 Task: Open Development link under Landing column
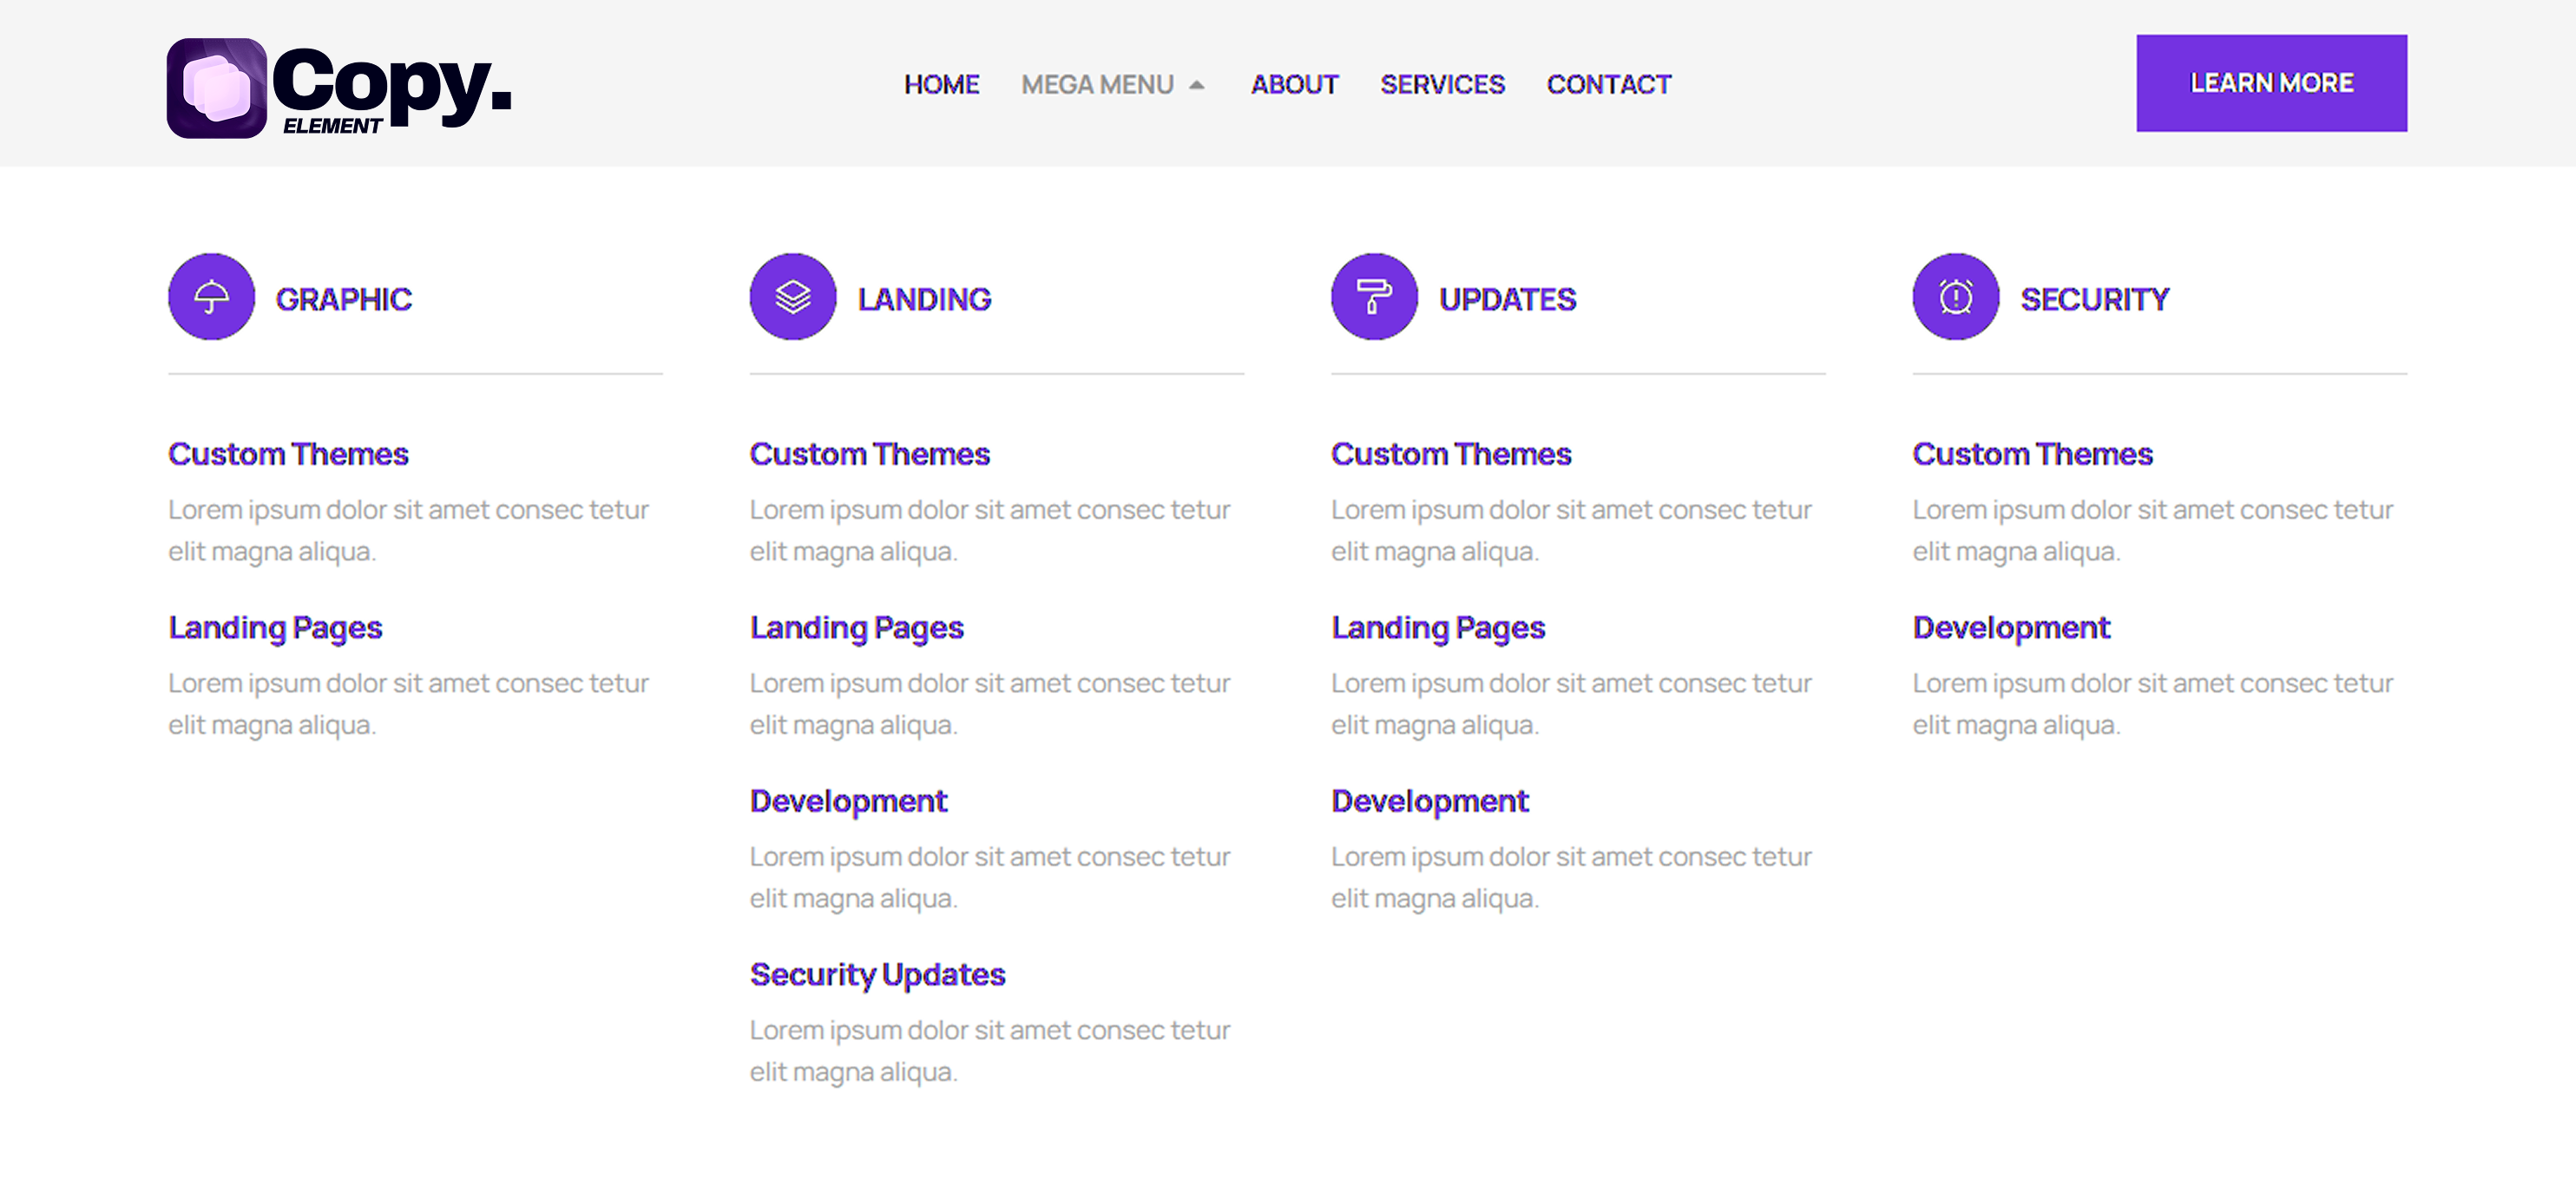click(x=848, y=802)
